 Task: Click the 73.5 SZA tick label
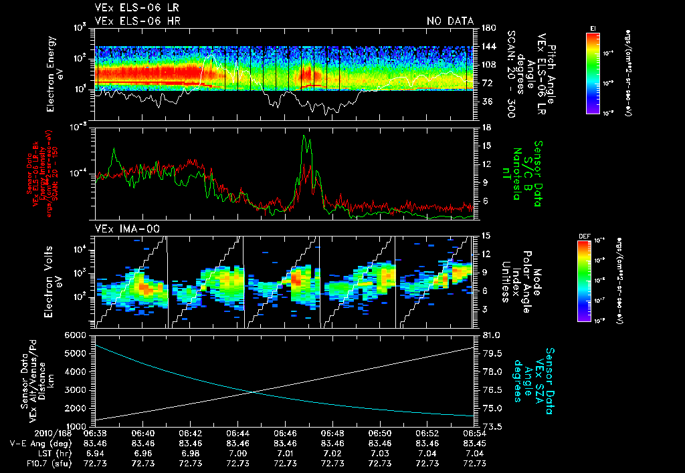[491, 427]
